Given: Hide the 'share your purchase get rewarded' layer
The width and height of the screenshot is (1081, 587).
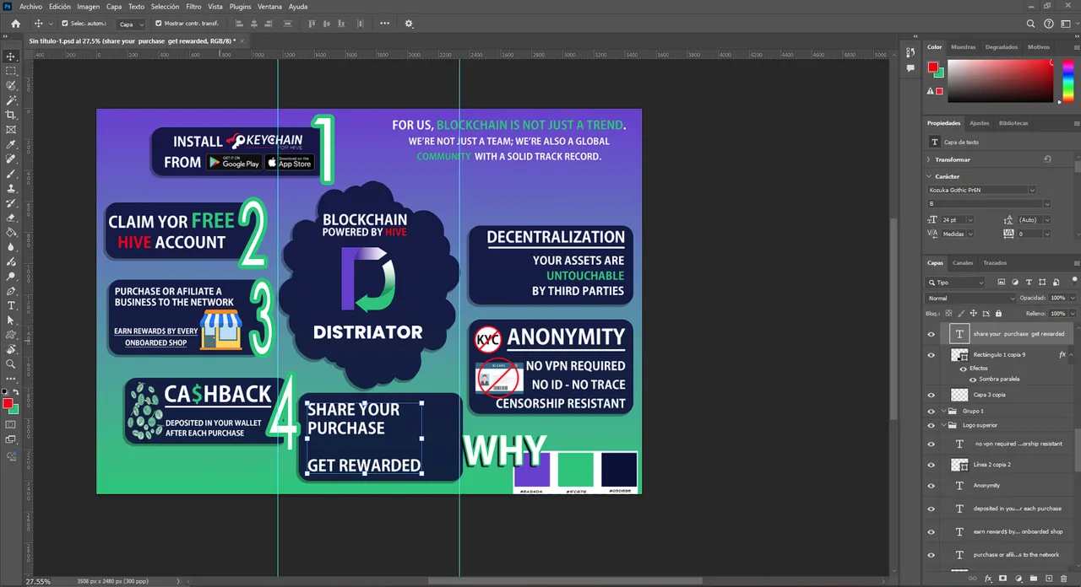Looking at the screenshot, I should (932, 334).
